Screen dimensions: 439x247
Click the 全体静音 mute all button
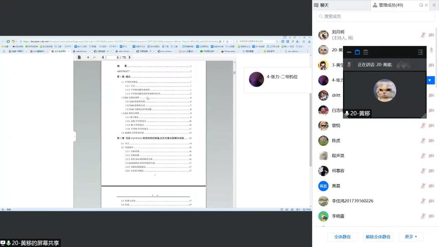point(342,237)
